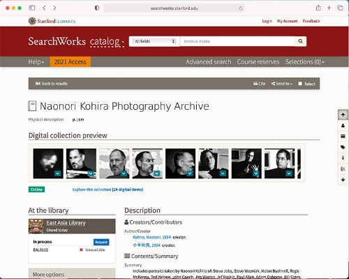Click the blue Request button
Screen dimensions: 349x279
[x=101, y=242]
